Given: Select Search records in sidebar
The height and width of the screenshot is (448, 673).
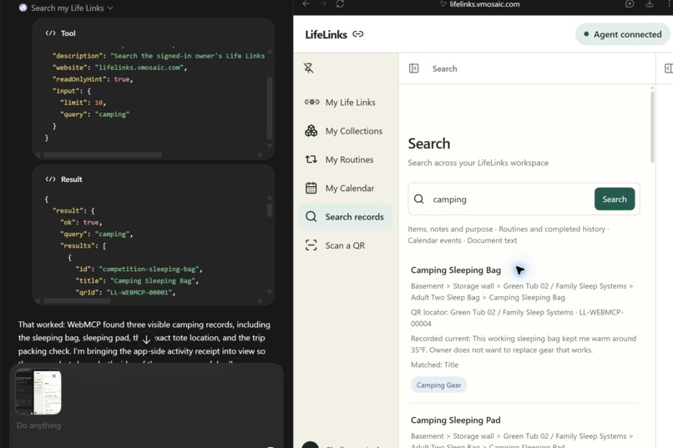Looking at the screenshot, I should pyautogui.click(x=346, y=217).
